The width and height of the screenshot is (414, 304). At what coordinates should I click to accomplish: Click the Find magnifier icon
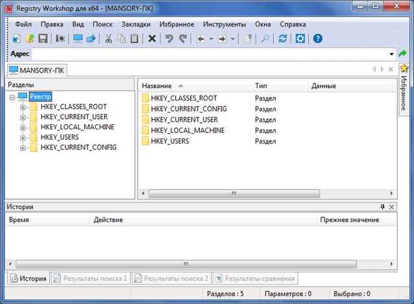tap(265, 39)
